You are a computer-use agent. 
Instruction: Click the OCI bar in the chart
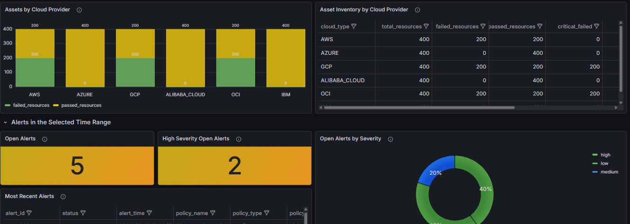point(235,58)
